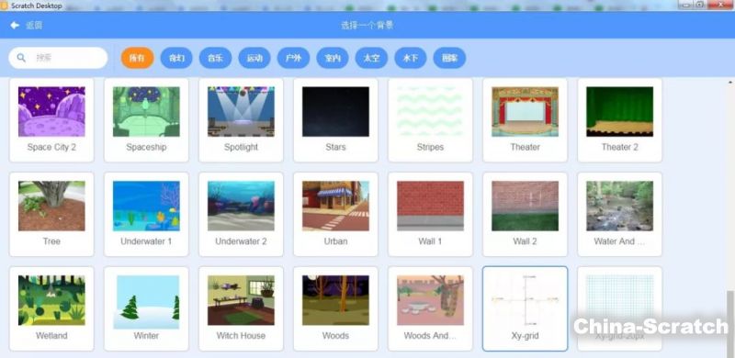Show only 水下 backdrops
Viewport: 735px width, 358px height.
[x=411, y=58]
